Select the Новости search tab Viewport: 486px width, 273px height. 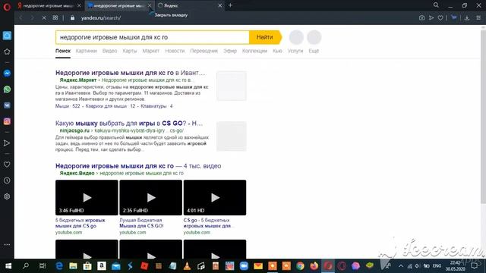pos(175,51)
